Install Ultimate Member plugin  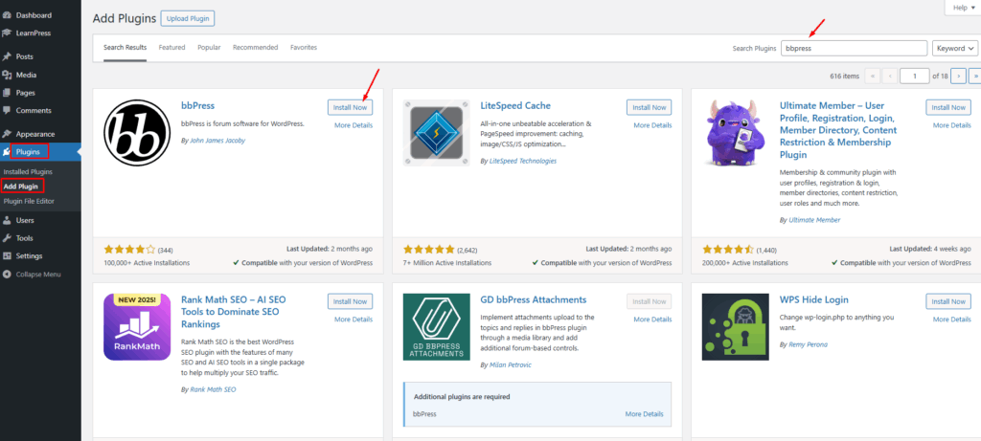(x=948, y=107)
